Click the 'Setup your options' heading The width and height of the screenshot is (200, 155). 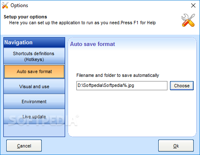point(25,17)
